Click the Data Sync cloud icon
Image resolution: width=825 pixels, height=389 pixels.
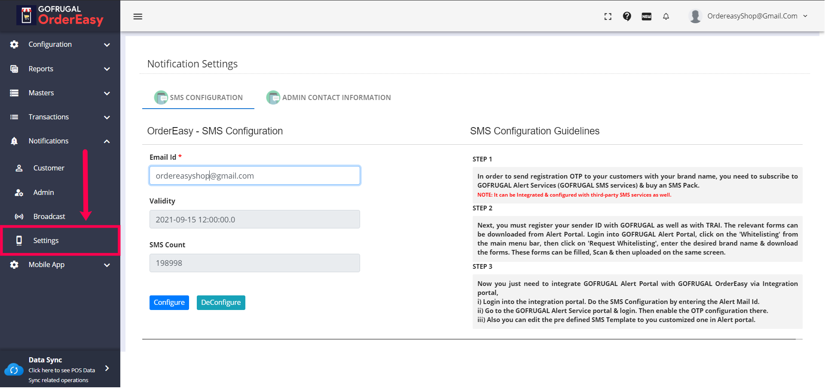pos(14,369)
